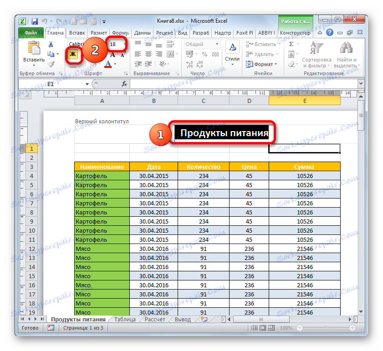This screenshot has height=351, width=383.
Task: Minimize the ribbon with caret icon
Action: click(320, 32)
